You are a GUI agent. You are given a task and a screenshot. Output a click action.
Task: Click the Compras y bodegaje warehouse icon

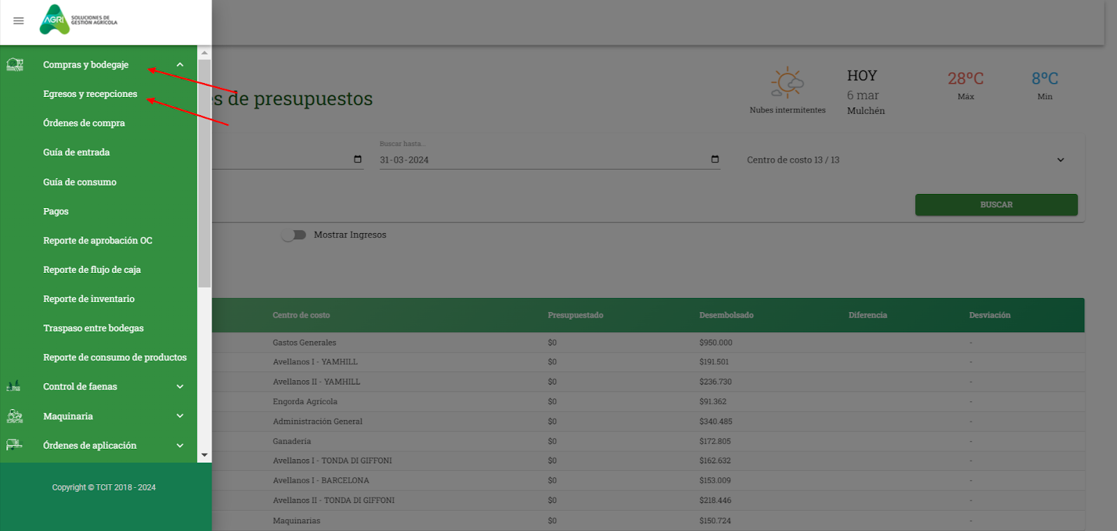coord(15,65)
